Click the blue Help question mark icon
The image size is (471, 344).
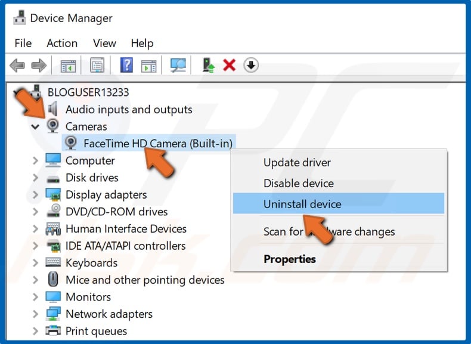pos(126,65)
